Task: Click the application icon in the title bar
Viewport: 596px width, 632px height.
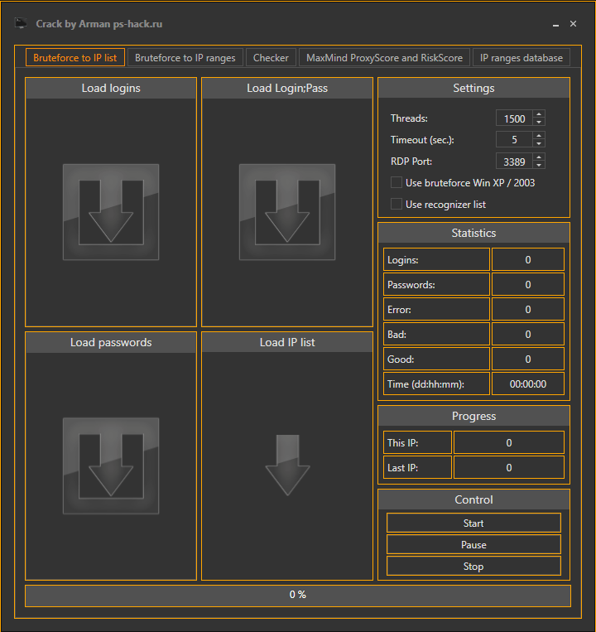Action: [21, 24]
